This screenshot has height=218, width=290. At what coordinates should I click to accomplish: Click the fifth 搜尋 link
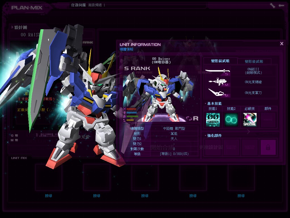[241, 196]
